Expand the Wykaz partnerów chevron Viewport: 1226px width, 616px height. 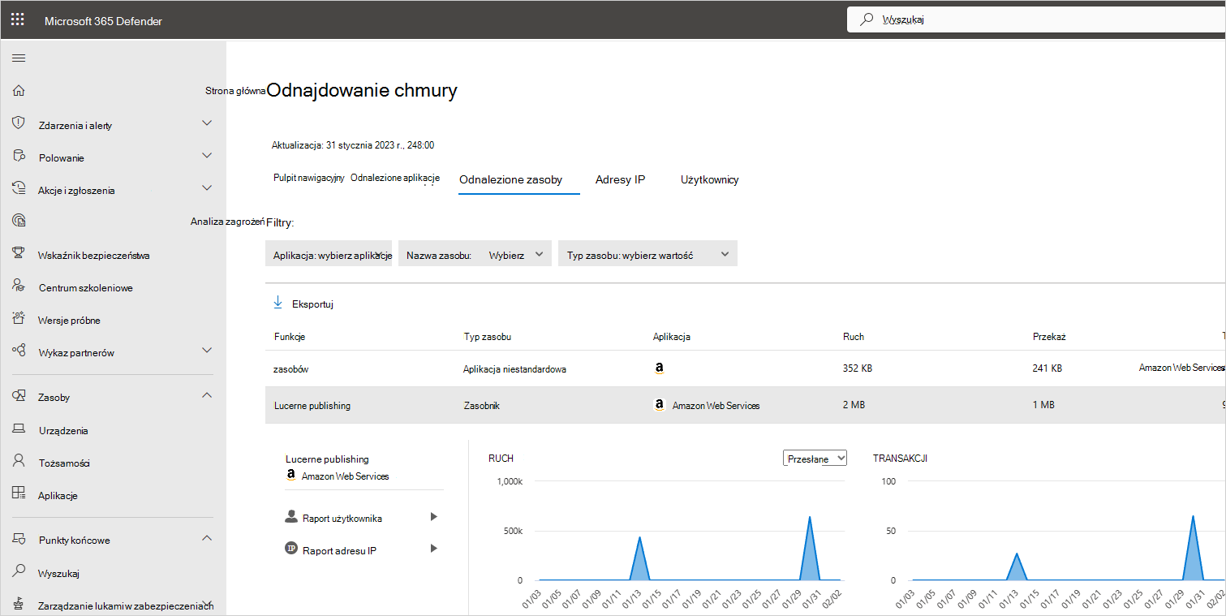207,351
